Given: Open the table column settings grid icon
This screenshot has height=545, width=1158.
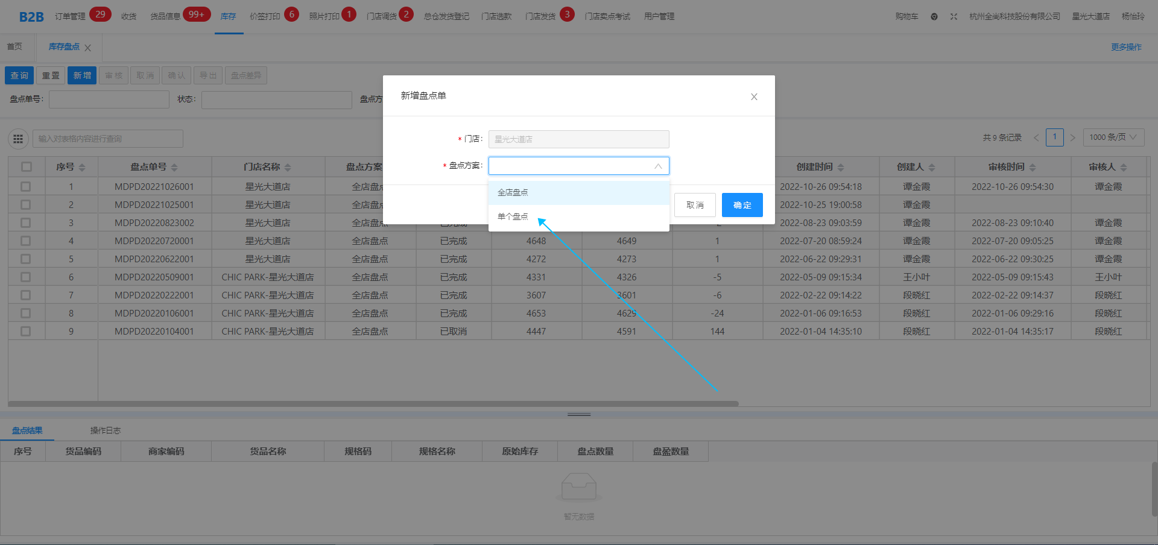Looking at the screenshot, I should pos(18,139).
